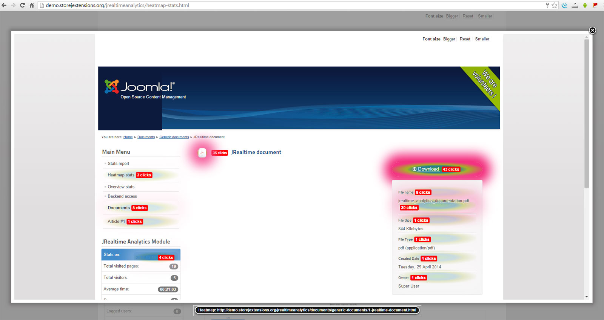Click the 1 clicks badge beside Created Date

click(429, 259)
